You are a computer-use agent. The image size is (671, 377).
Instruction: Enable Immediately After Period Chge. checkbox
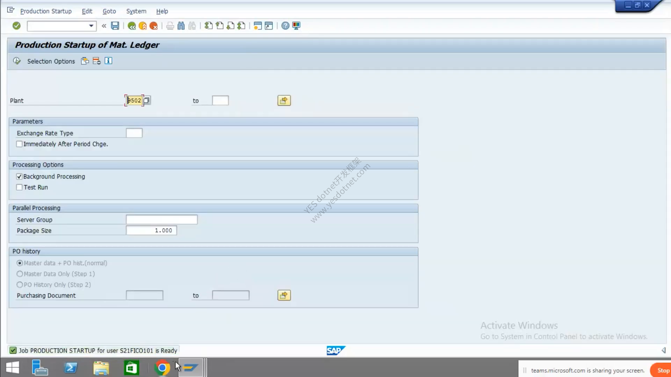(x=19, y=144)
